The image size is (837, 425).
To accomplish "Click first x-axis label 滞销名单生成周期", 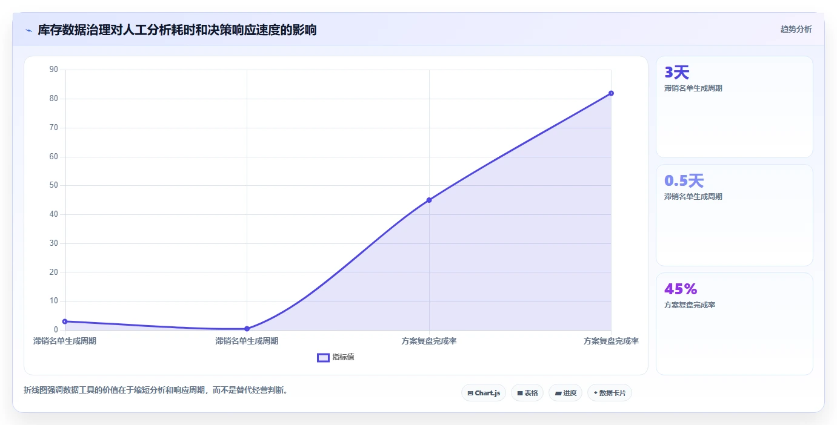I will pos(65,341).
